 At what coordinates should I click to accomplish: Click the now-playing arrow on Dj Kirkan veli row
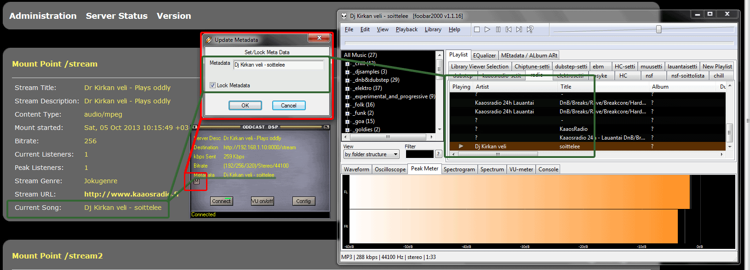(x=461, y=146)
